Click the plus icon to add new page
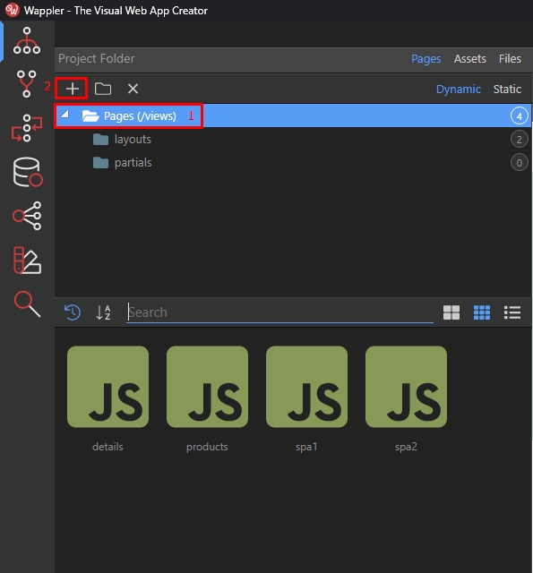Screen dimensions: 533x573 [73, 89]
